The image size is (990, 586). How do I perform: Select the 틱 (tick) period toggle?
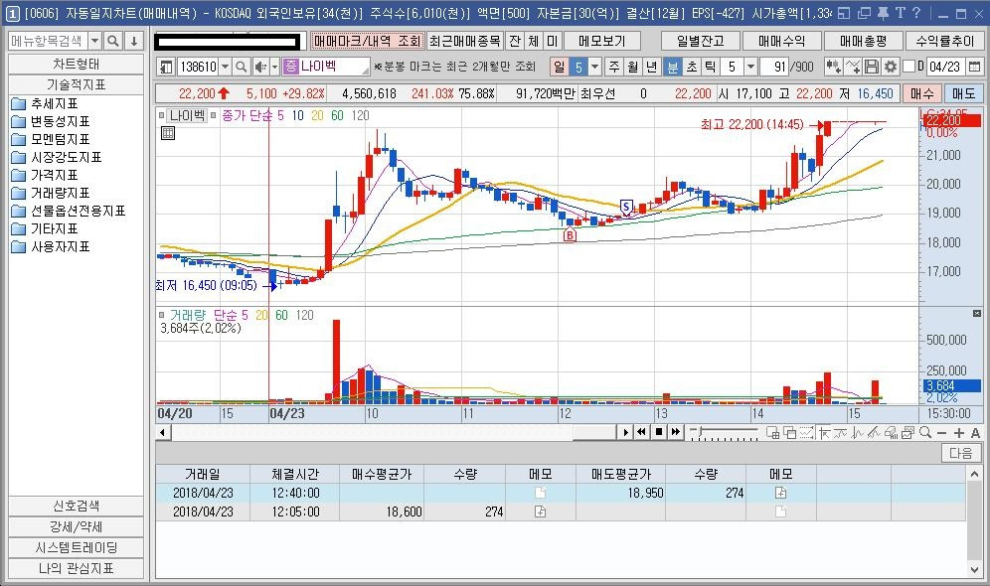pyautogui.click(x=710, y=67)
